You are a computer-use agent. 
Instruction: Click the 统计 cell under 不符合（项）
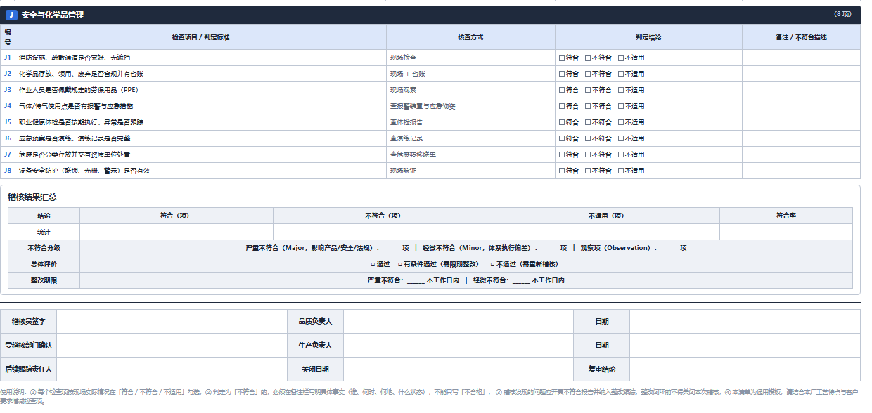385,232
